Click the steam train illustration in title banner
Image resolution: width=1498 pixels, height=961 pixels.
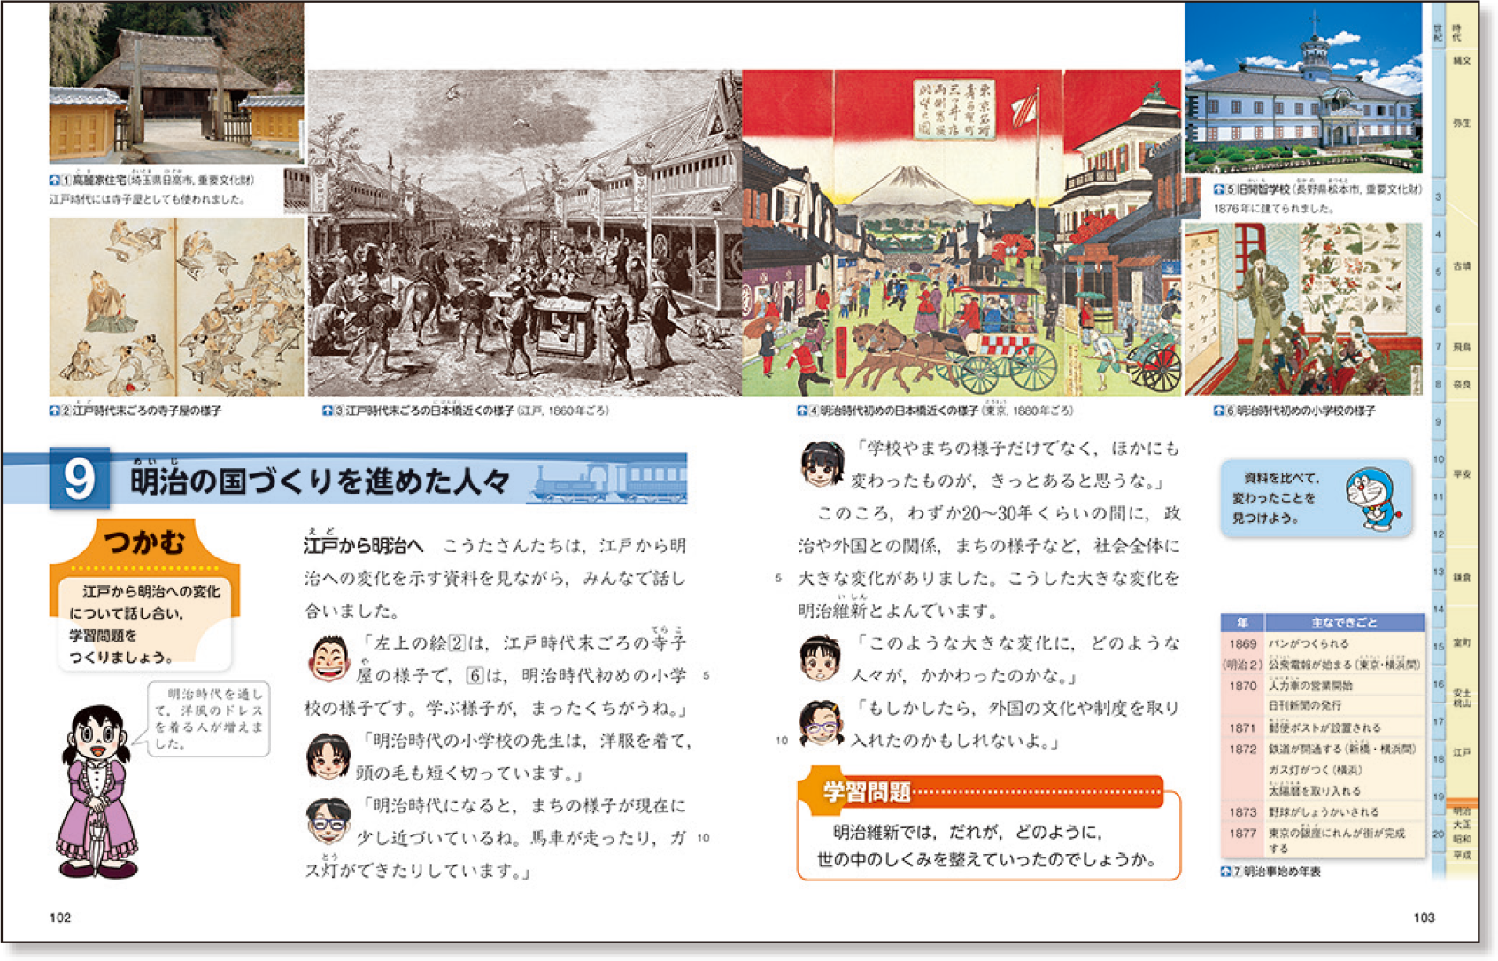pos(607,480)
